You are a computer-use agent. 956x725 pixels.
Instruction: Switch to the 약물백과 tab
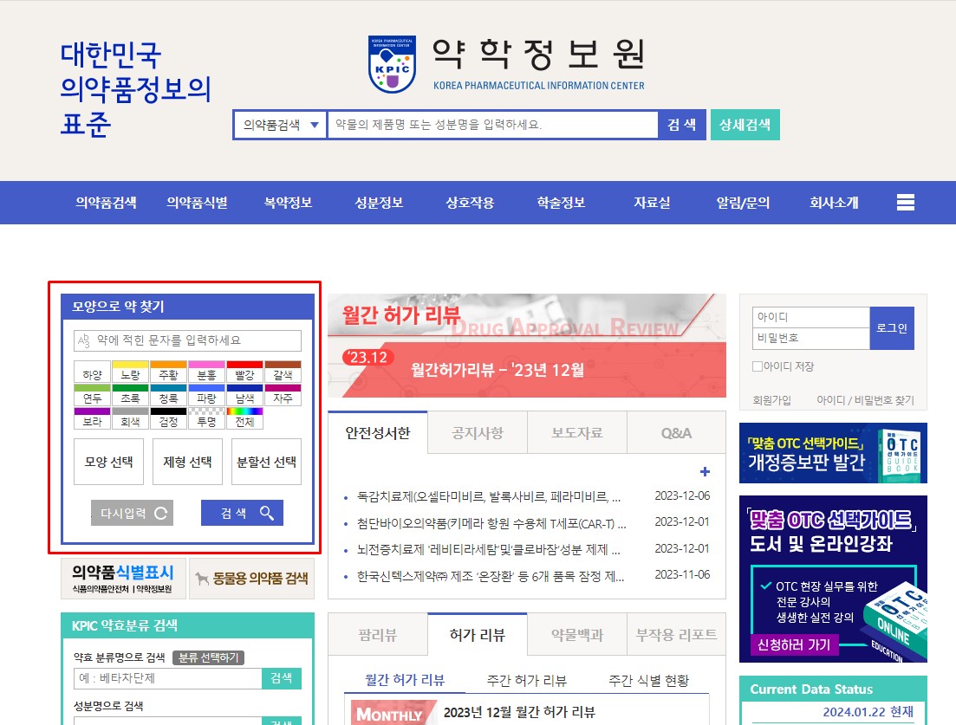tap(576, 635)
